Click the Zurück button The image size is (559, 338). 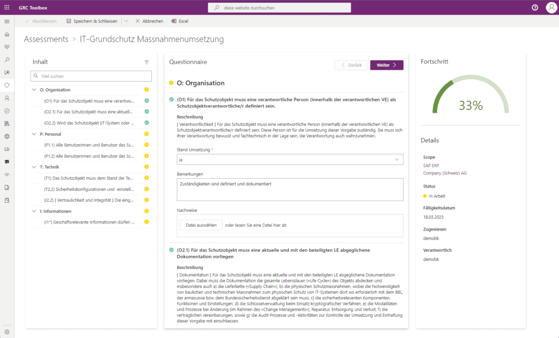351,65
